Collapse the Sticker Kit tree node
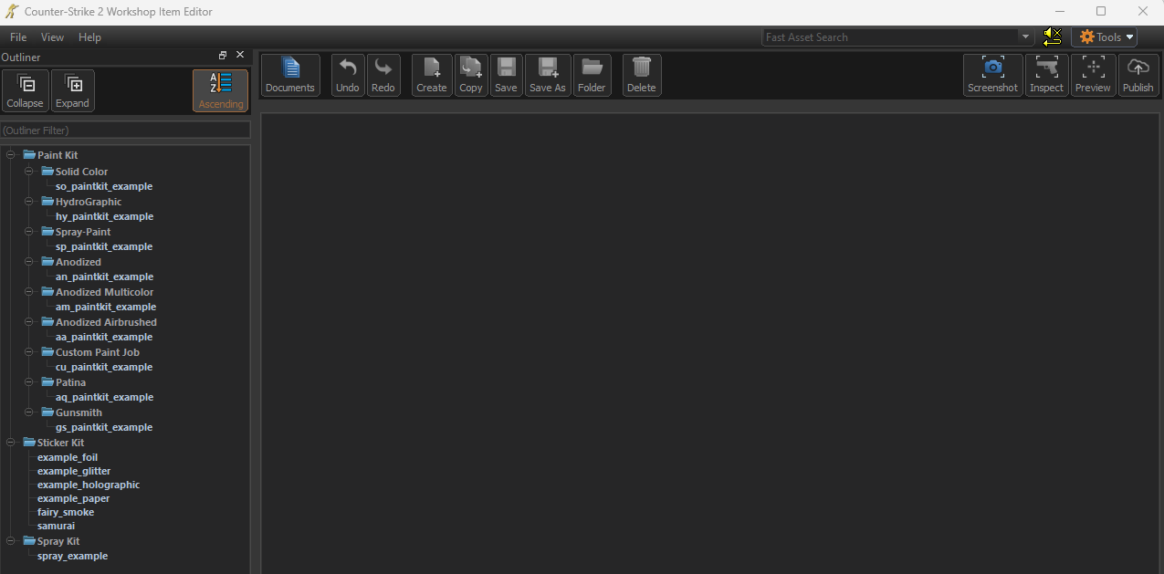This screenshot has height=574, width=1164. tap(11, 443)
